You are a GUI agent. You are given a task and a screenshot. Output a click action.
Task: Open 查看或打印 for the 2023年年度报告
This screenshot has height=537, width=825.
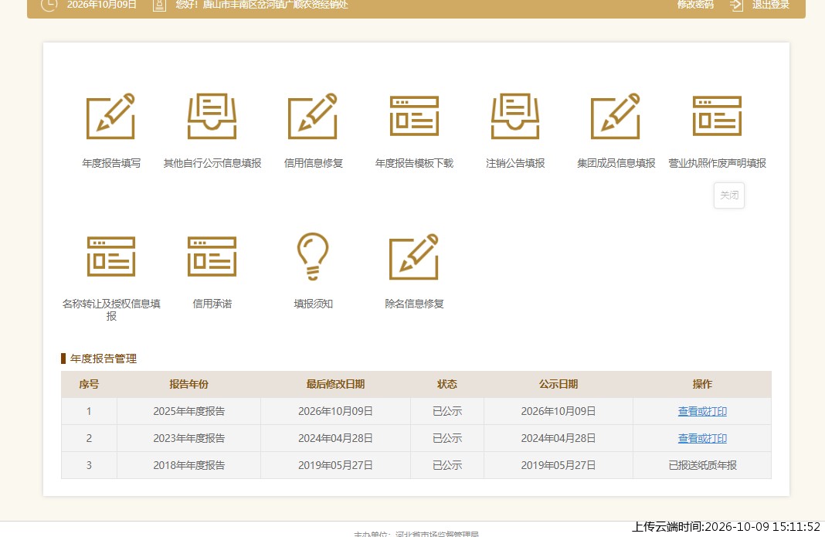tap(702, 438)
